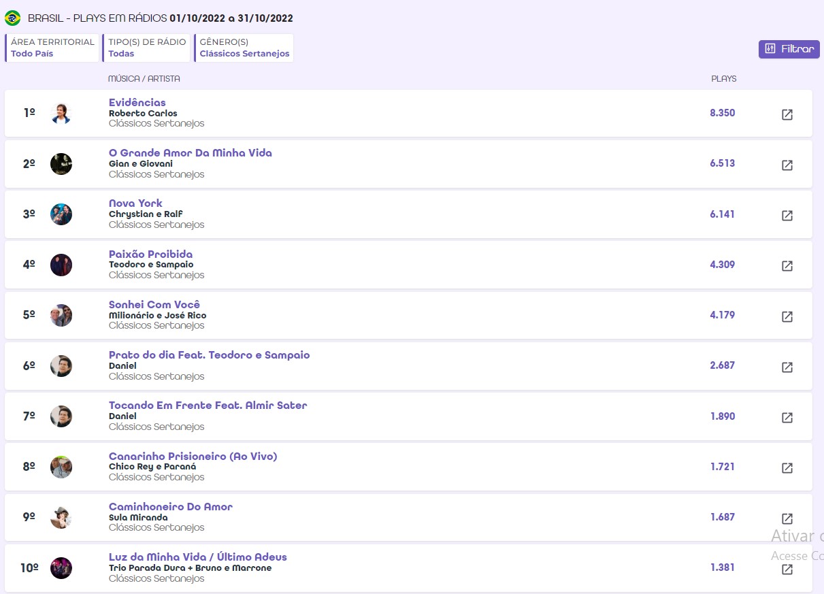Click Teodoro e Sampaio avatar in 4th row

pos(61,265)
